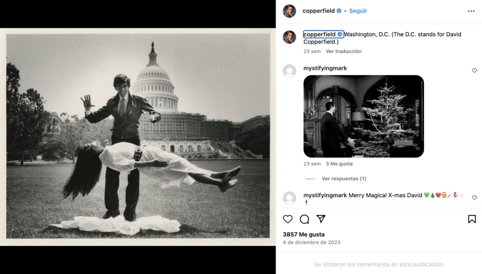Like mystifyingmark's GIF comment
Screen dimensions: 482x274
474,71
